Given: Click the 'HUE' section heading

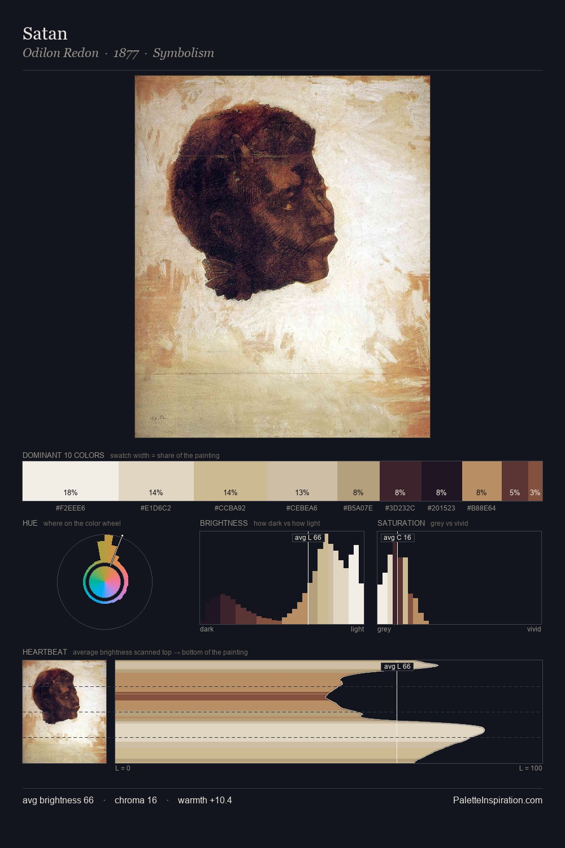Looking at the screenshot, I should click(x=30, y=523).
